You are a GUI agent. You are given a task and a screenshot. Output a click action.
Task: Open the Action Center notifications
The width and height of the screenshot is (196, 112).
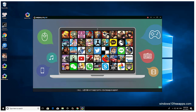(191, 108)
